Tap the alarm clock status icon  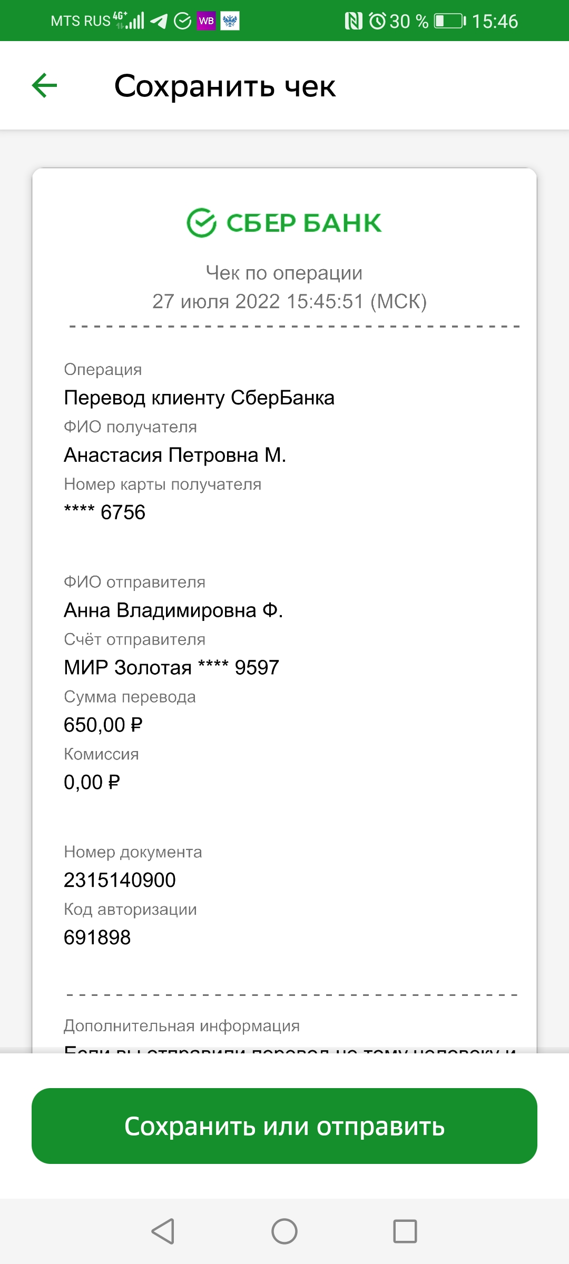coord(377,21)
